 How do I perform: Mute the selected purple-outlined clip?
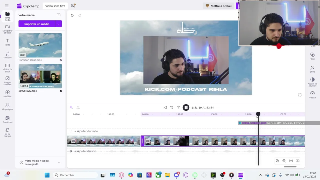point(147,141)
